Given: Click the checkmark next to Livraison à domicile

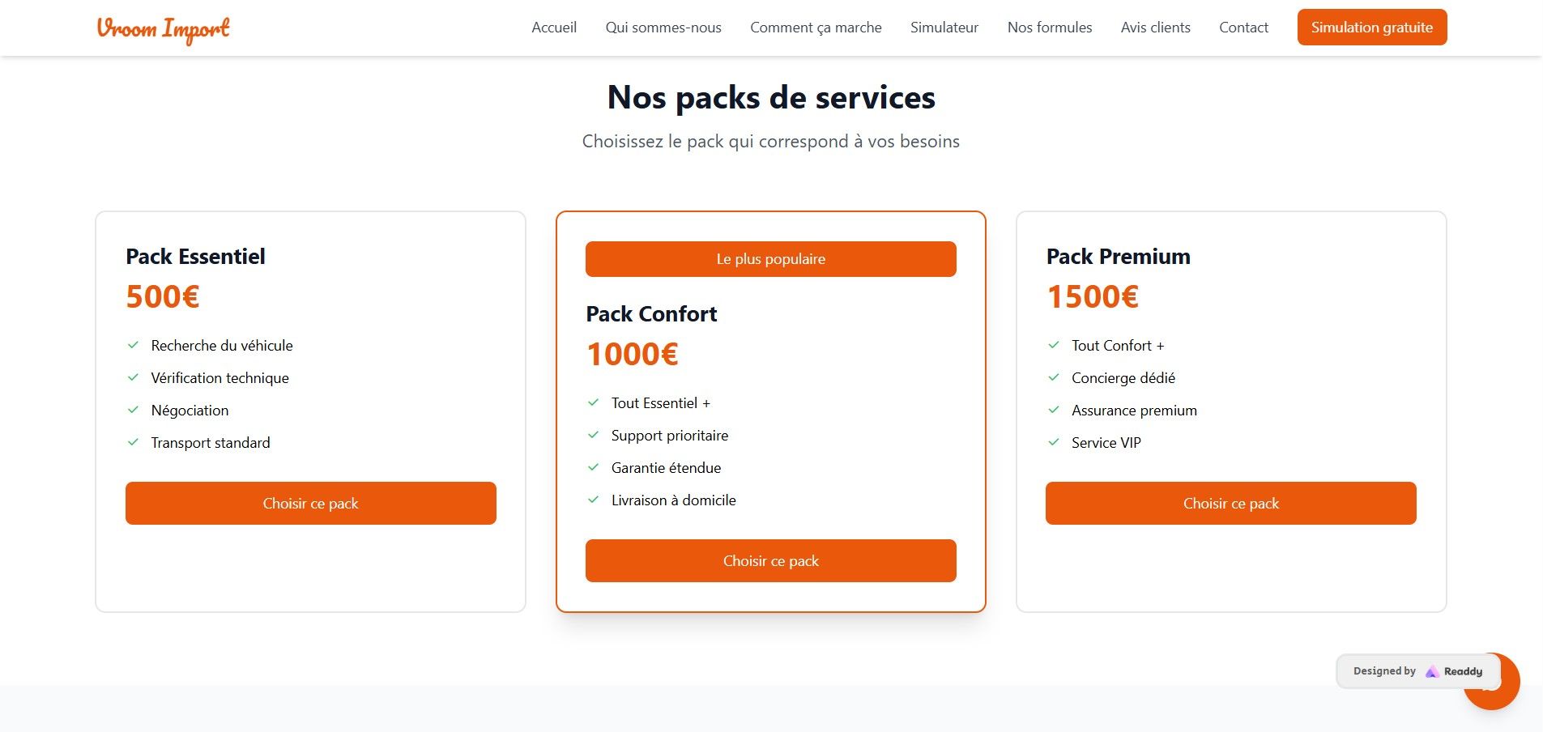Looking at the screenshot, I should pyautogui.click(x=594, y=500).
